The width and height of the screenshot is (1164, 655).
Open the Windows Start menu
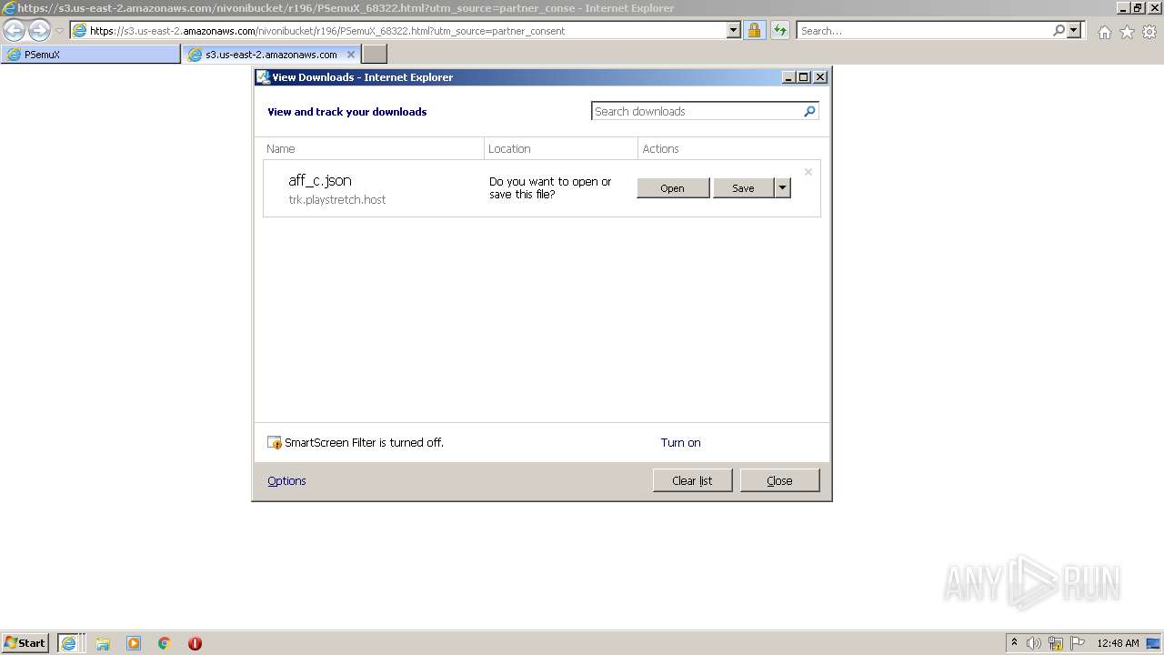(x=25, y=643)
